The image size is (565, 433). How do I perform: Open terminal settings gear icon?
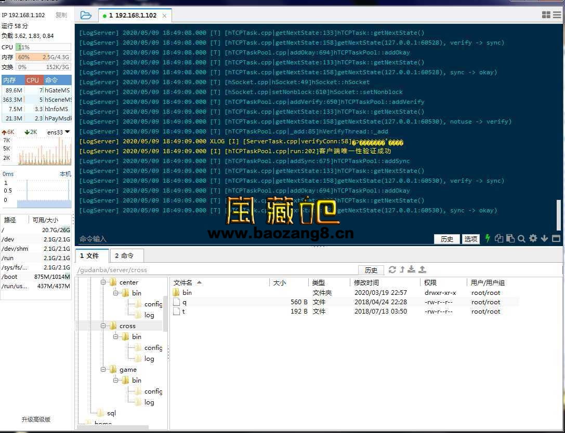[533, 238]
